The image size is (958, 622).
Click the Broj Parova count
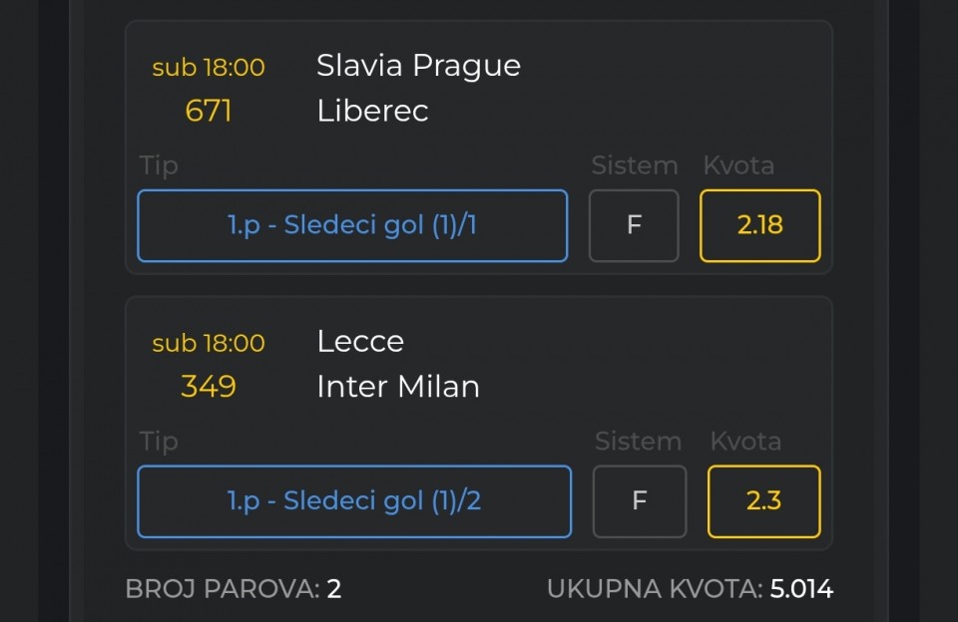(x=333, y=589)
